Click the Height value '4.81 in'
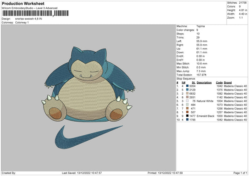Viewport: 249px width, 176px height. click(x=243, y=10)
